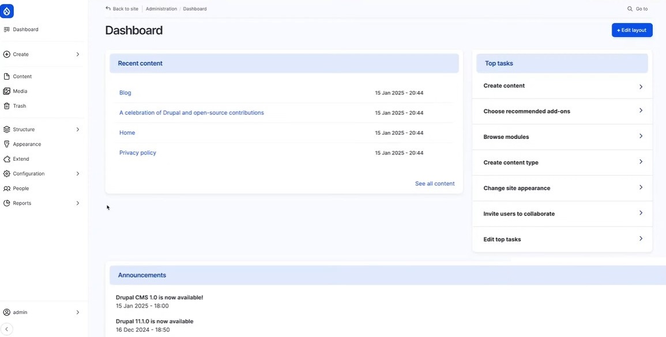Click Edit top tasks

(x=562, y=240)
